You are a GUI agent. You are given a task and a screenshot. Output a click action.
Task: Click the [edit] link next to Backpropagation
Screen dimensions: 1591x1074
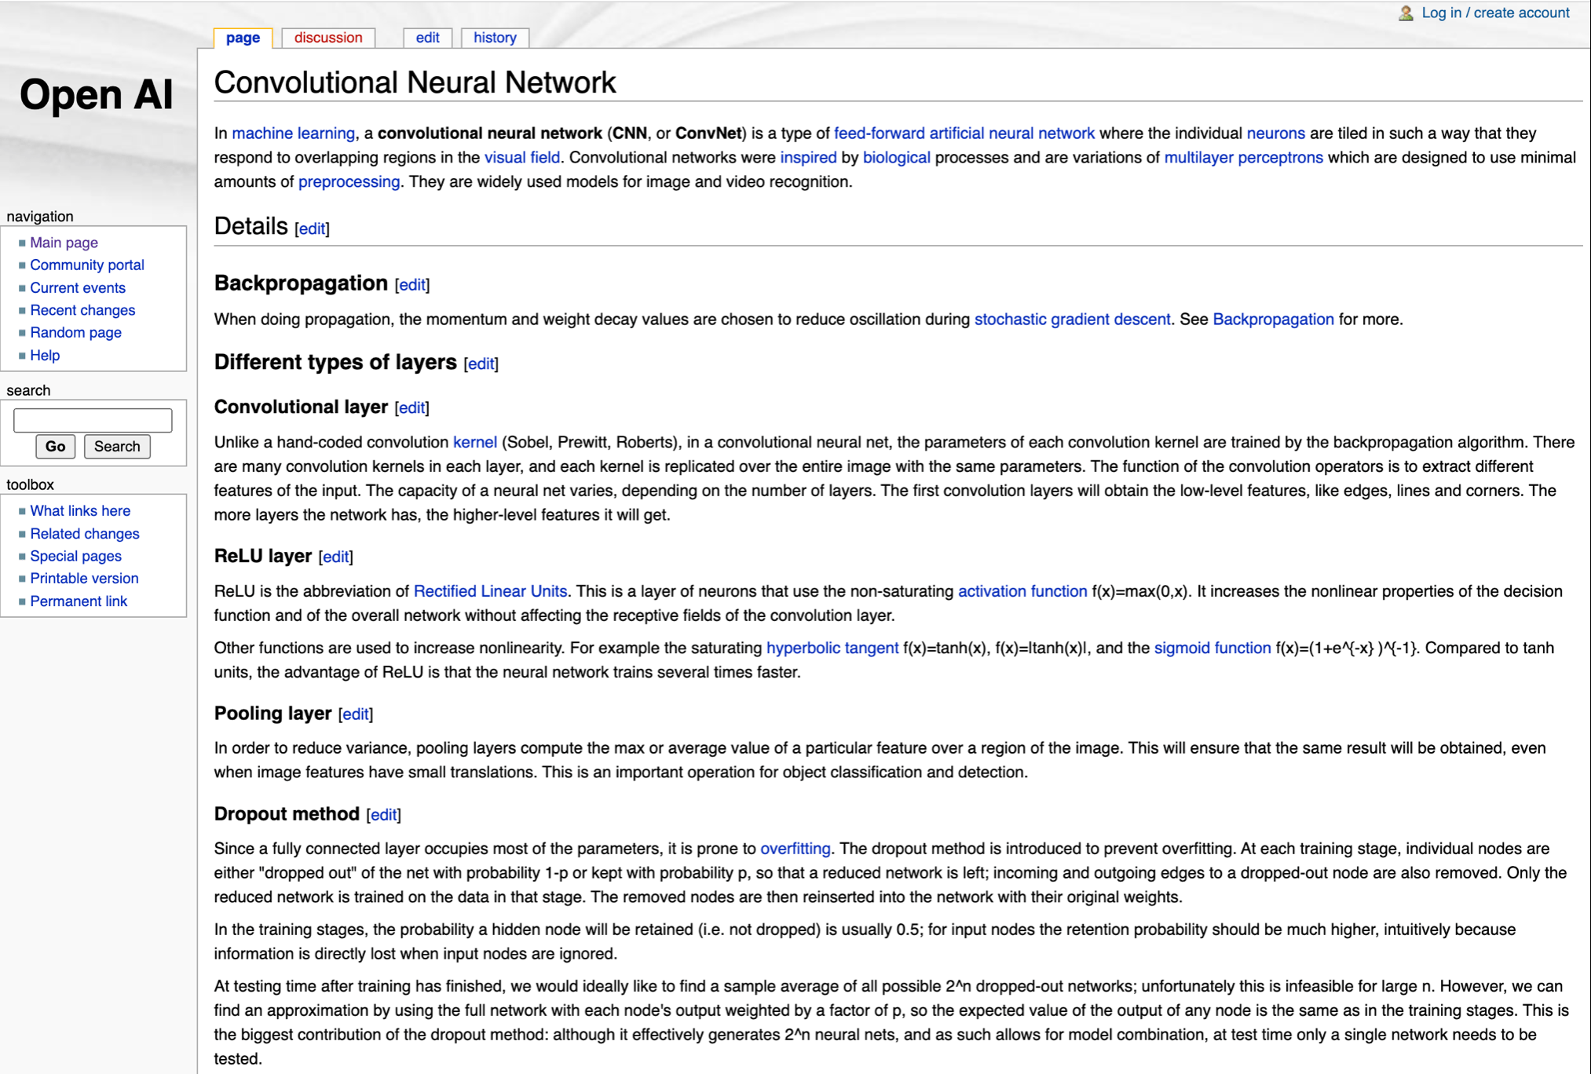pos(411,284)
